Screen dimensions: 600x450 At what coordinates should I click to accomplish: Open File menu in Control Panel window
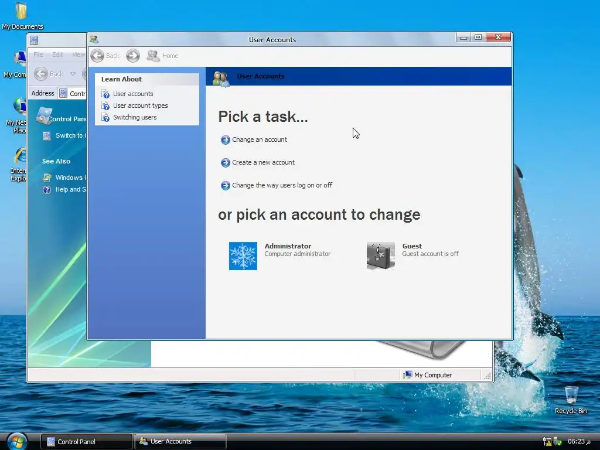click(x=38, y=54)
